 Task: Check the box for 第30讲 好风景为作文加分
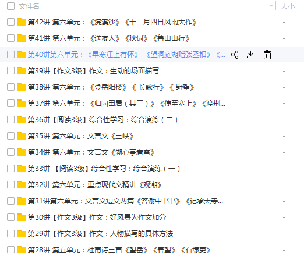tap(10, 217)
